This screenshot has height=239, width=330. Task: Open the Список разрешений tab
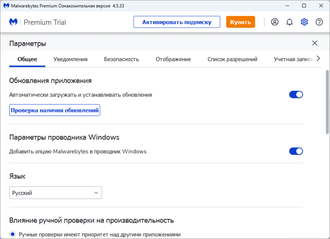pos(232,59)
